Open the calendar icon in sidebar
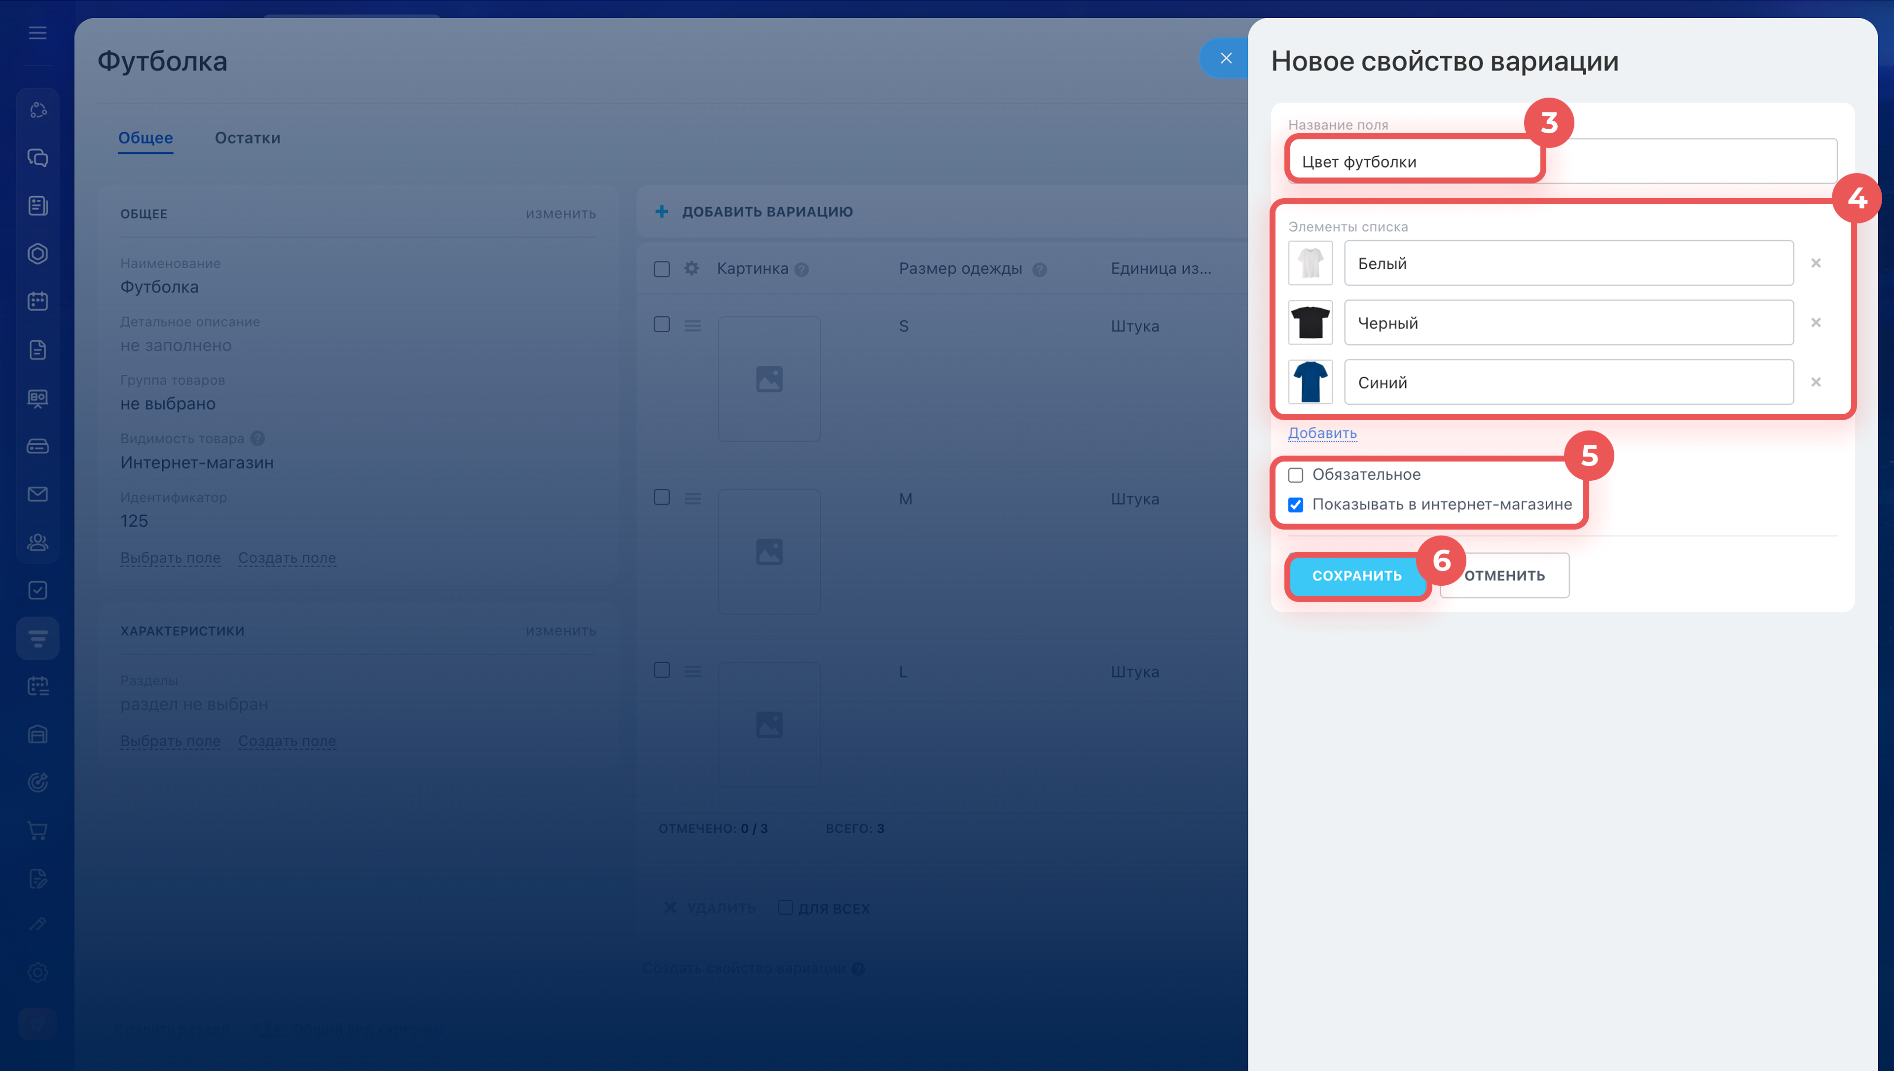 pyautogui.click(x=37, y=302)
